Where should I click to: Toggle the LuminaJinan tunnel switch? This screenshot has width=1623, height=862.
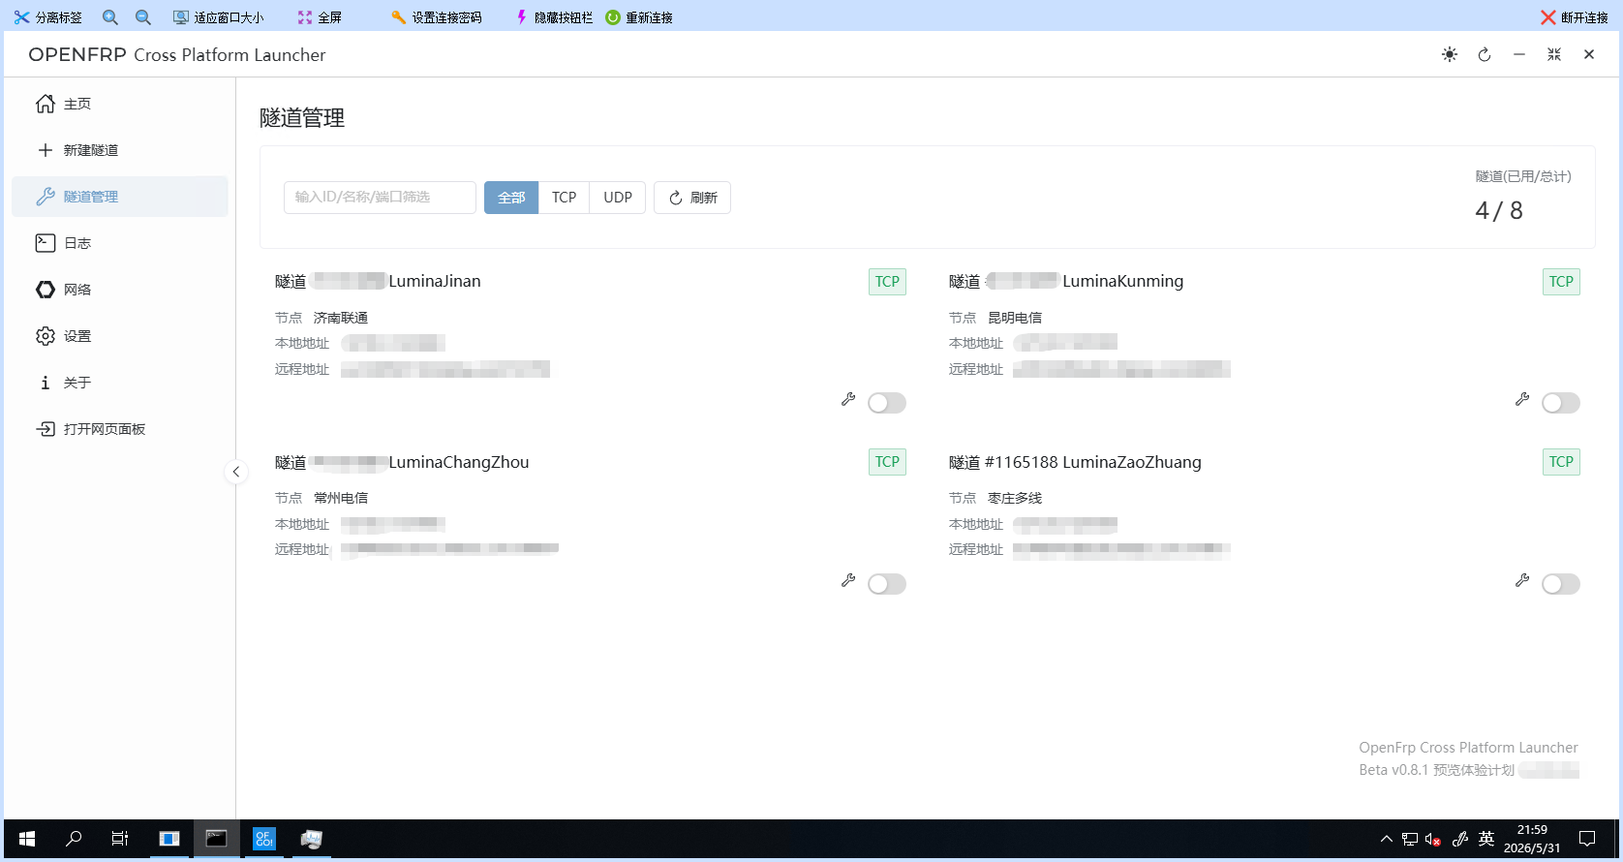click(887, 403)
